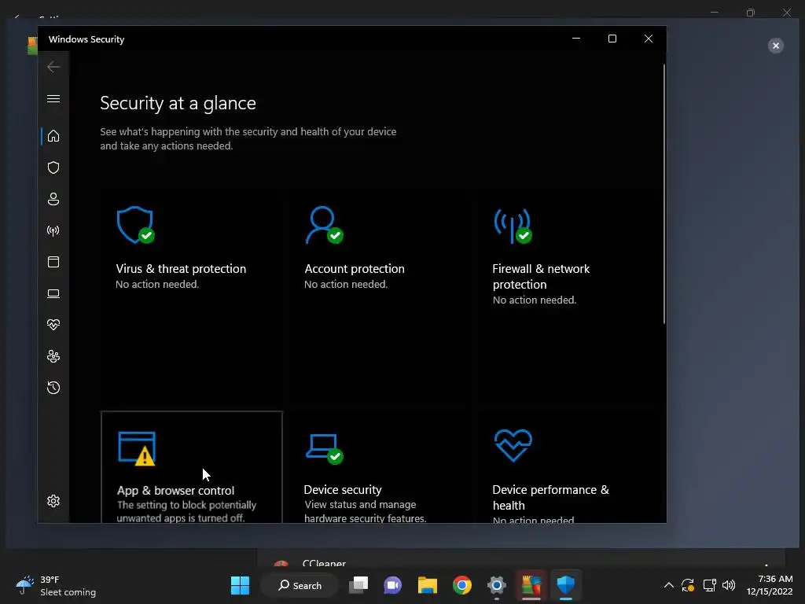The height and width of the screenshot is (604, 805).
Task: Show hidden system tray icons
Action: (668, 585)
